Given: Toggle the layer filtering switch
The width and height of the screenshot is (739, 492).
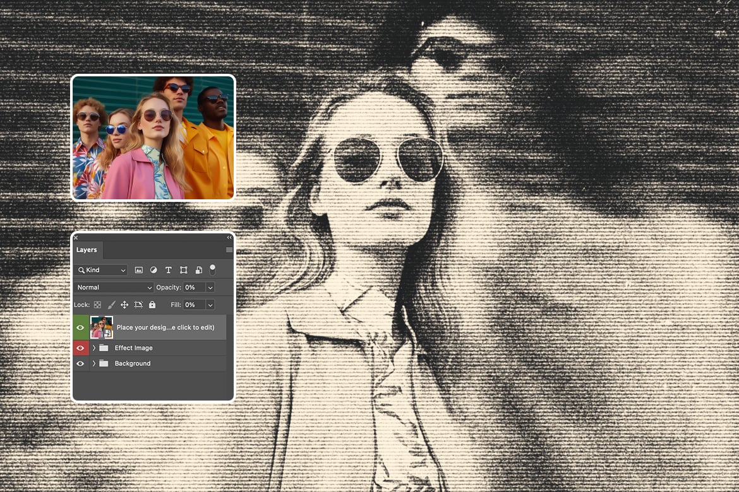Looking at the screenshot, I should 213,270.
